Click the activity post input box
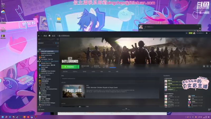Image resolution: width=211 pixels, height=119 pixels. pyautogui.click(x=110, y=79)
